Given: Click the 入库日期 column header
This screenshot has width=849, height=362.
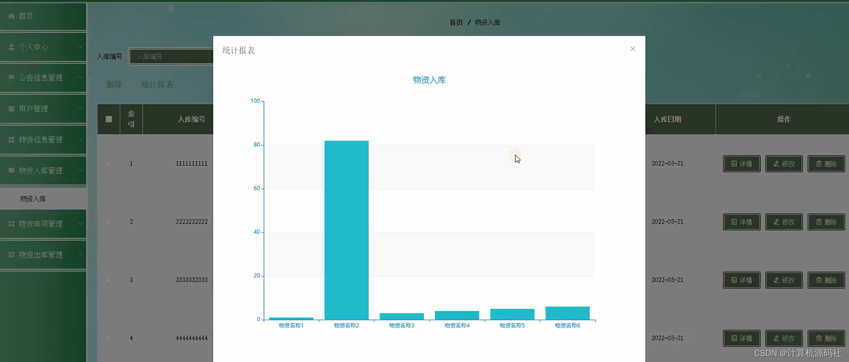Looking at the screenshot, I should pyautogui.click(x=667, y=119).
